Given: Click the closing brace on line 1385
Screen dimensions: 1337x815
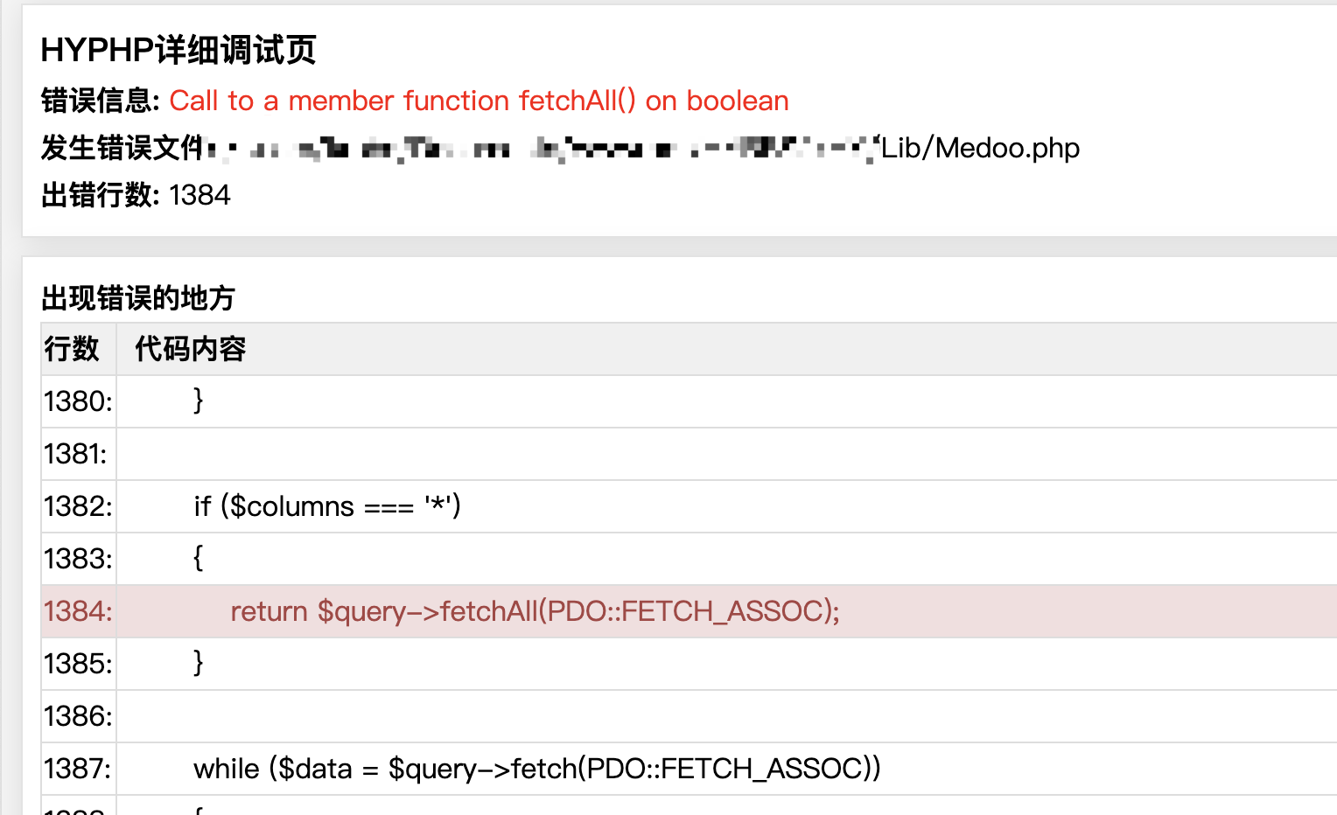Looking at the screenshot, I should coord(198,663).
